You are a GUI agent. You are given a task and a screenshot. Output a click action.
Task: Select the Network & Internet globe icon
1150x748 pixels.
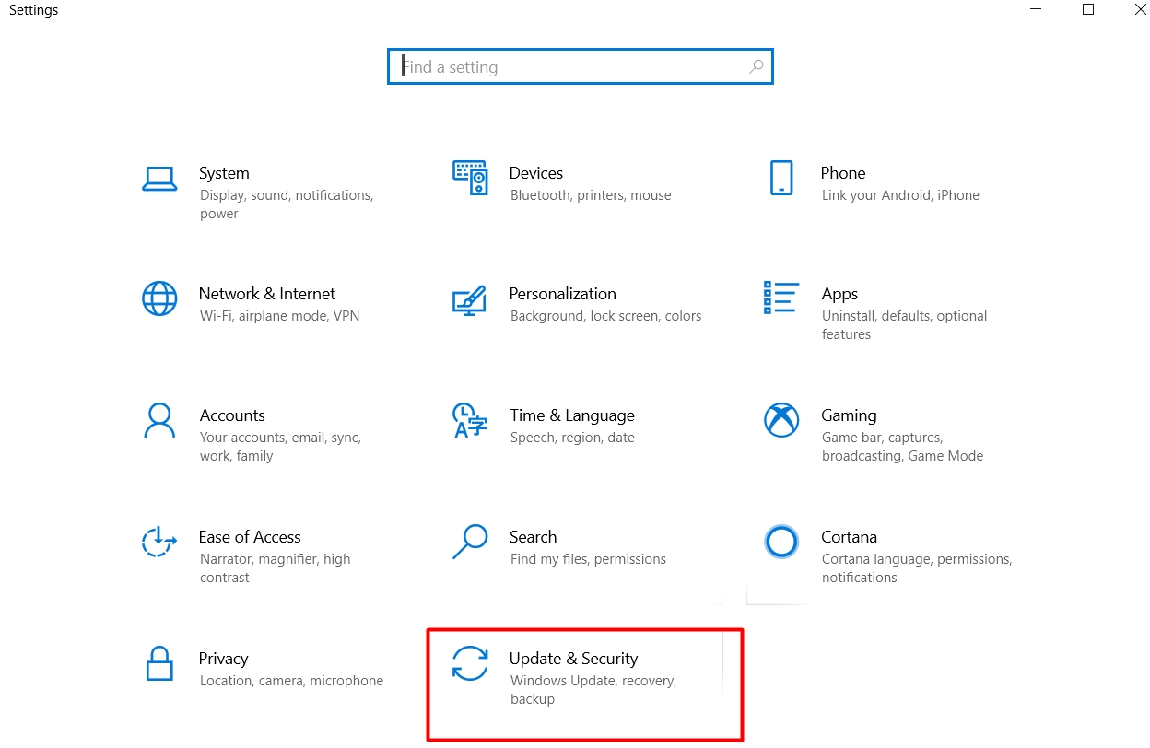click(159, 298)
